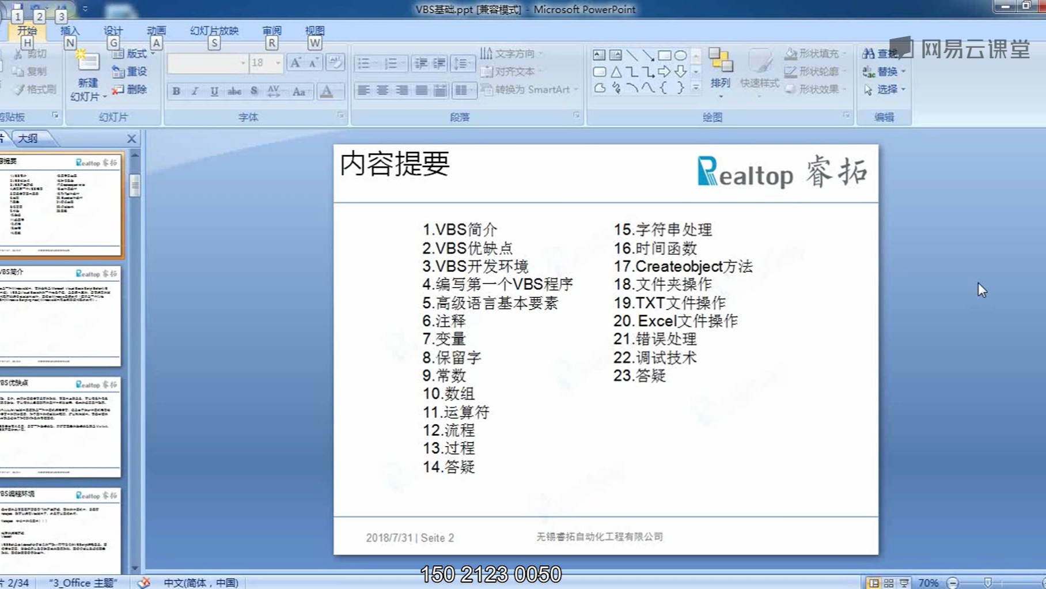Open the 排列 arrange menu

(720, 73)
